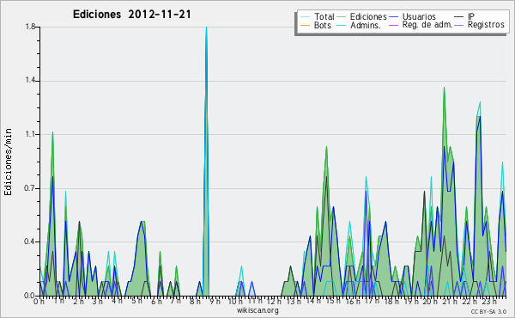Click the 1.4 y-axis value
This screenshot has height=318, width=515.
click(30, 81)
